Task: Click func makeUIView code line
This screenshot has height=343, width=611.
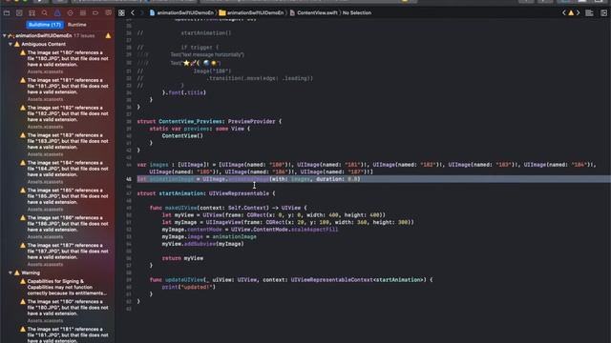Action: pyautogui.click(x=228, y=208)
